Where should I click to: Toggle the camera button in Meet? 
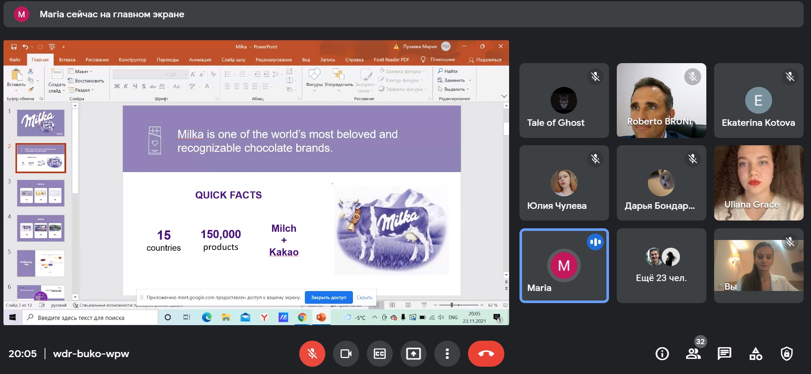tap(346, 354)
